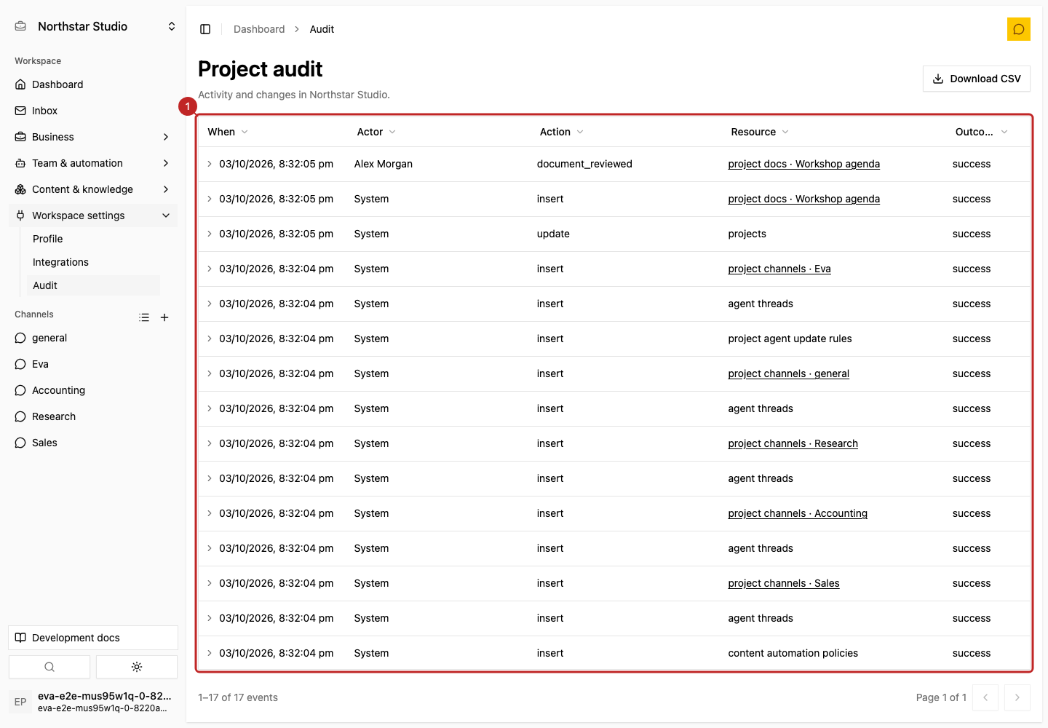Expand the content automation policies row
The width and height of the screenshot is (1048, 728).
click(210, 653)
